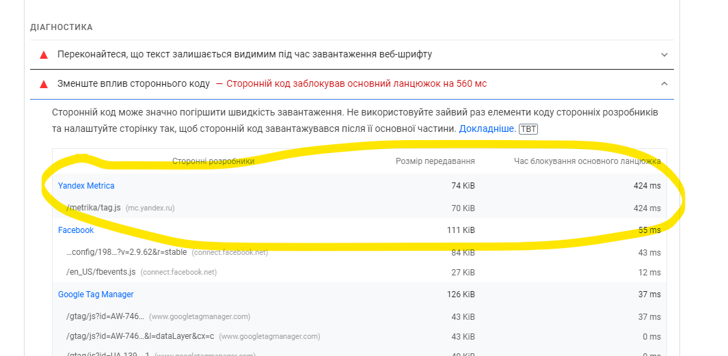Select the Facebook config v=2.9.62 script URL
The image size is (728, 356).
[127, 252]
